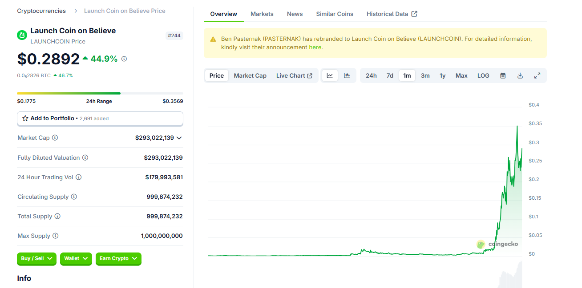Click the $0.1775 range low value

point(26,101)
